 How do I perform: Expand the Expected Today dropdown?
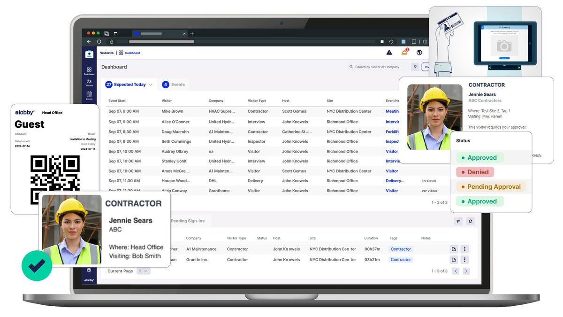(150, 85)
